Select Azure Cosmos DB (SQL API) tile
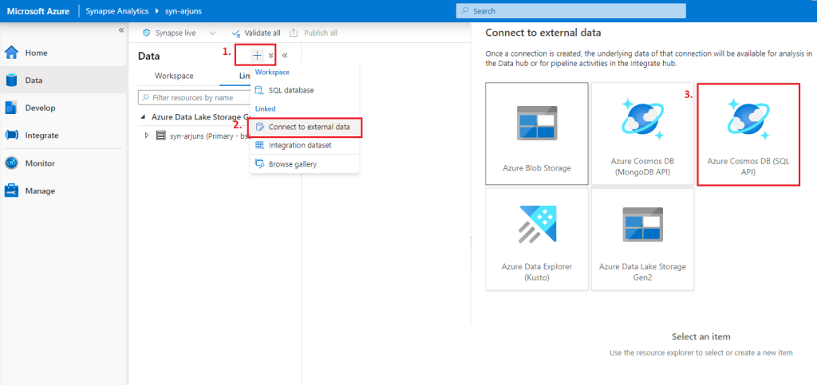Viewport: 817px width, 385px height. pyautogui.click(x=748, y=134)
